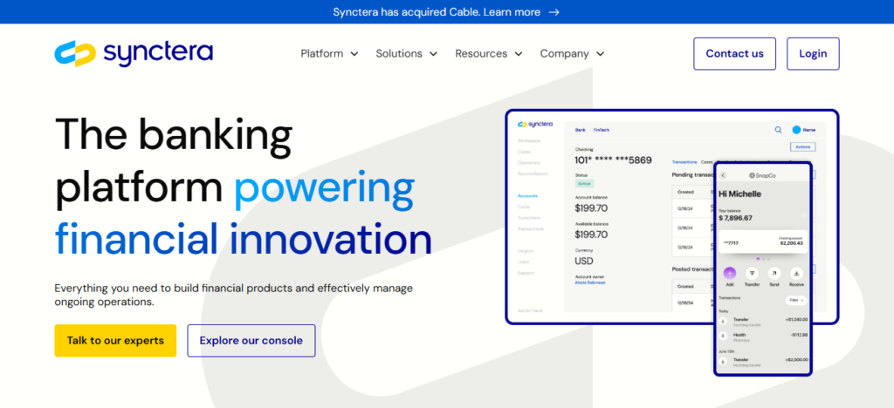Select Reconciliations in the console sidebar

click(x=533, y=173)
